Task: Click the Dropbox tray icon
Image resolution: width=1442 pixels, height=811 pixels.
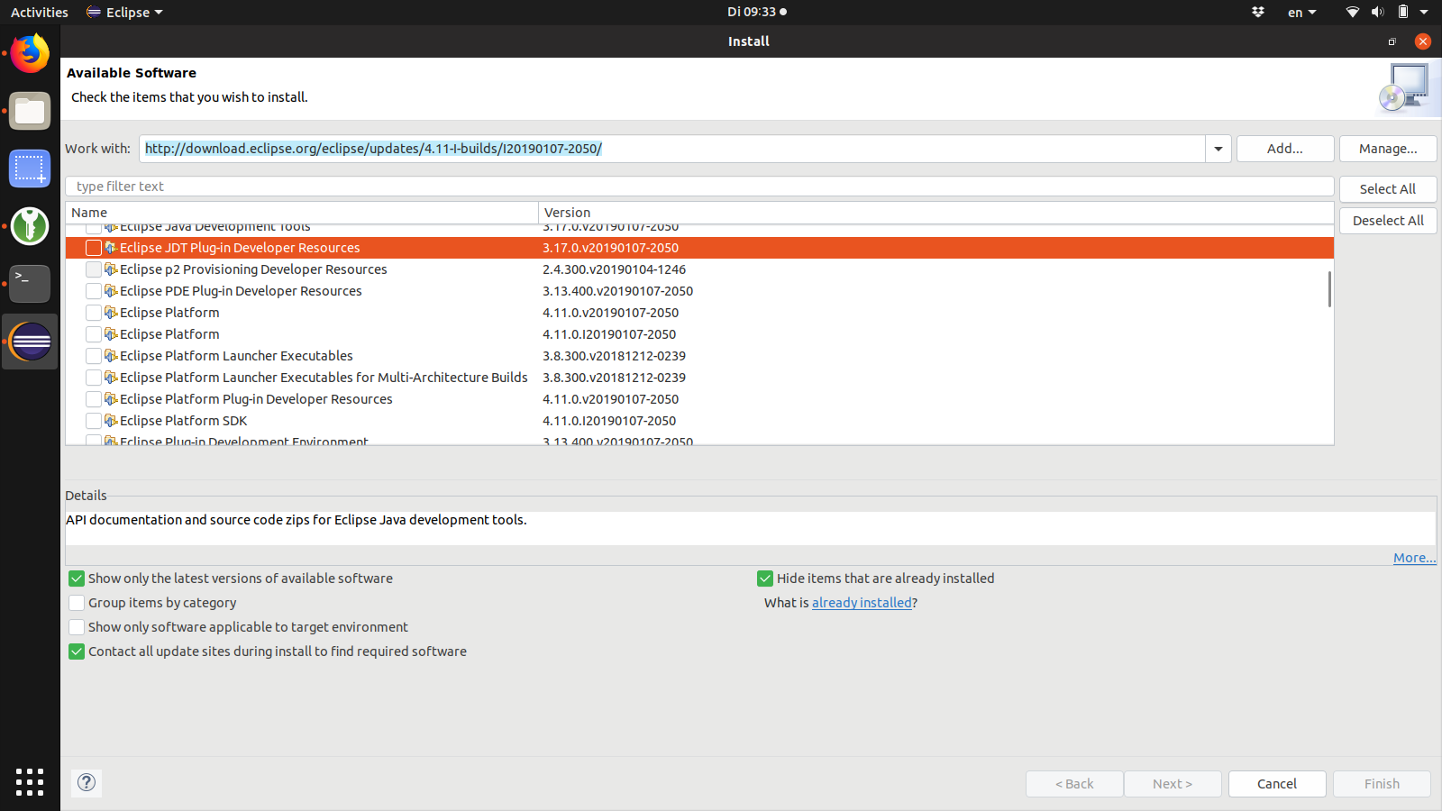Action: (x=1258, y=12)
